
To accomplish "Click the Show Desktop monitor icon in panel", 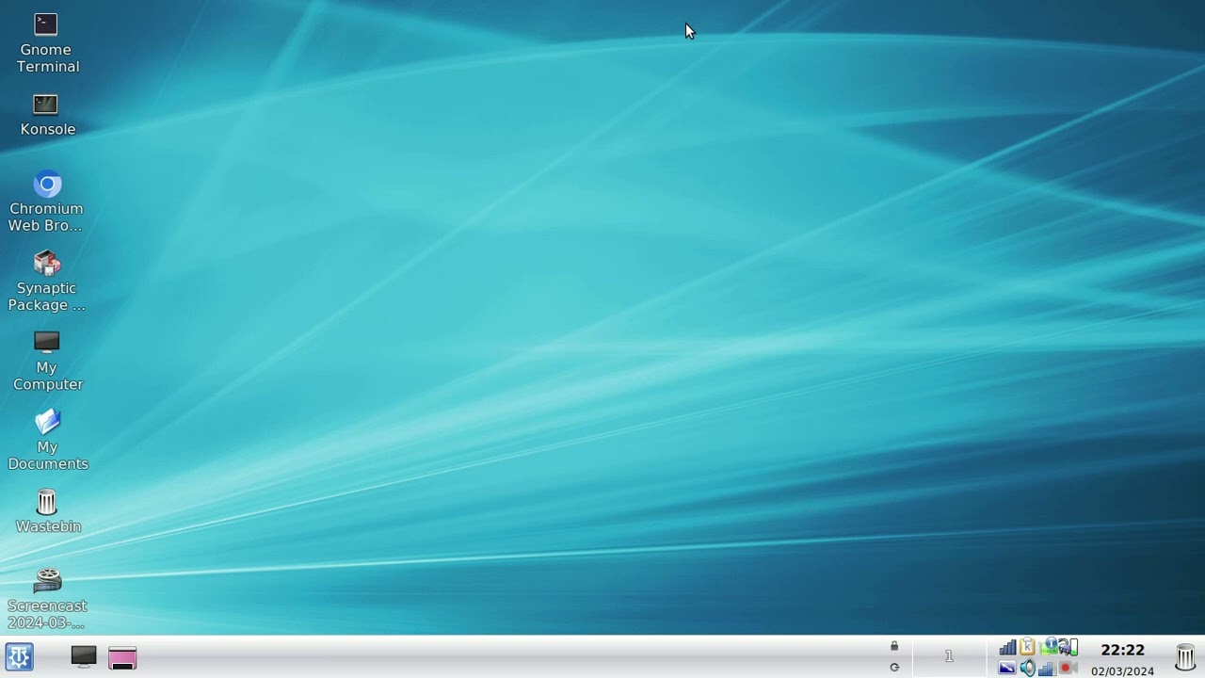I will (84, 656).
